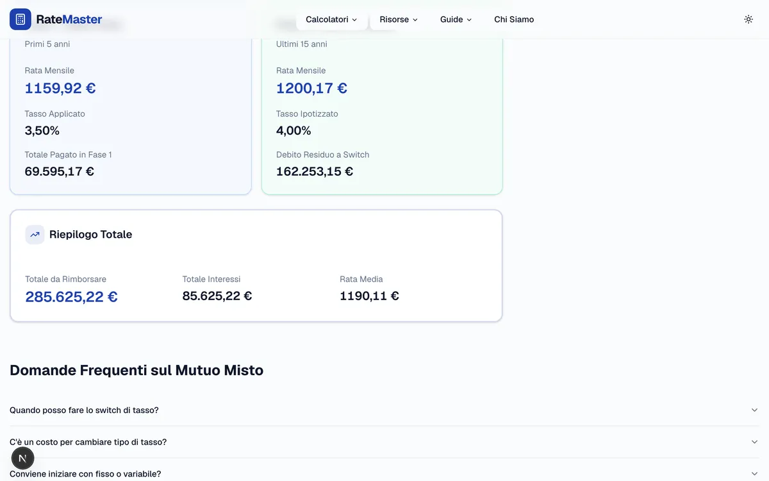This screenshot has height=481, width=769.
Task: Click the RateMaster calculator logo icon
Action: coord(21,19)
